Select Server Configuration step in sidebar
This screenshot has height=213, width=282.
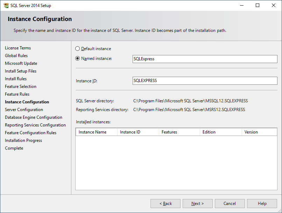(x=24, y=110)
